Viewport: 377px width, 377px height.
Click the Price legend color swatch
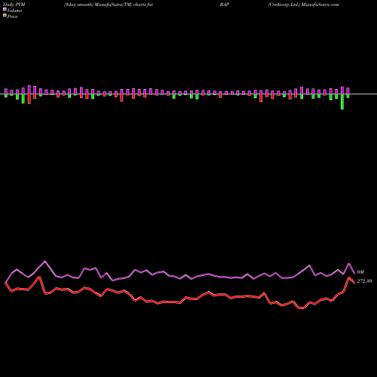(5, 16)
